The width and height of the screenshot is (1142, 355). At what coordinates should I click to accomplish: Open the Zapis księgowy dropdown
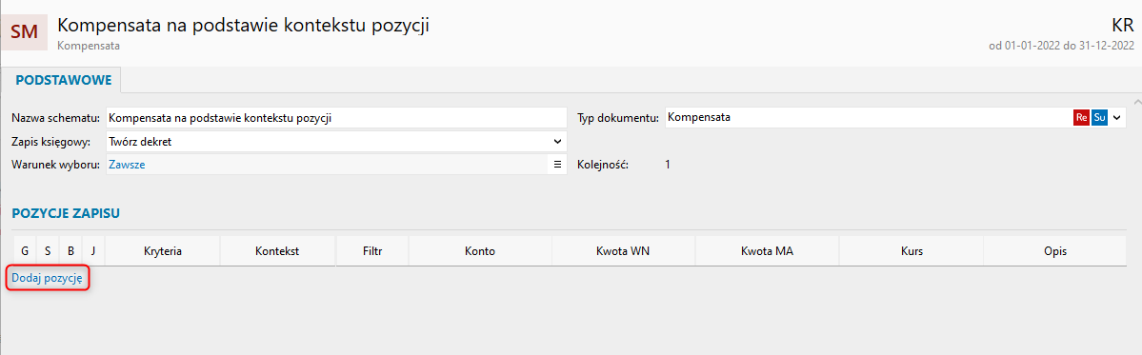click(336, 141)
